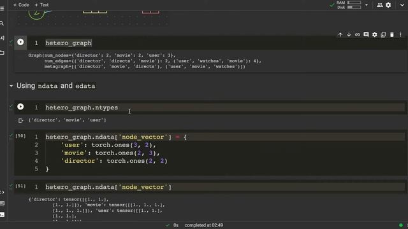Open find and replace sidebar icon
Image resolution: width=408 pixels, height=229 pixels.
pos(2,24)
